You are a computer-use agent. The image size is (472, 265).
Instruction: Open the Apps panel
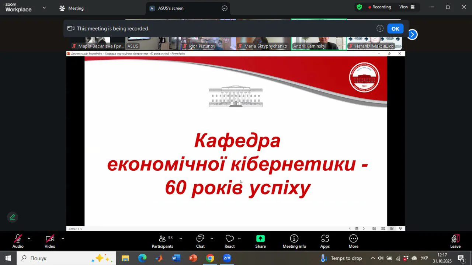point(325,241)
